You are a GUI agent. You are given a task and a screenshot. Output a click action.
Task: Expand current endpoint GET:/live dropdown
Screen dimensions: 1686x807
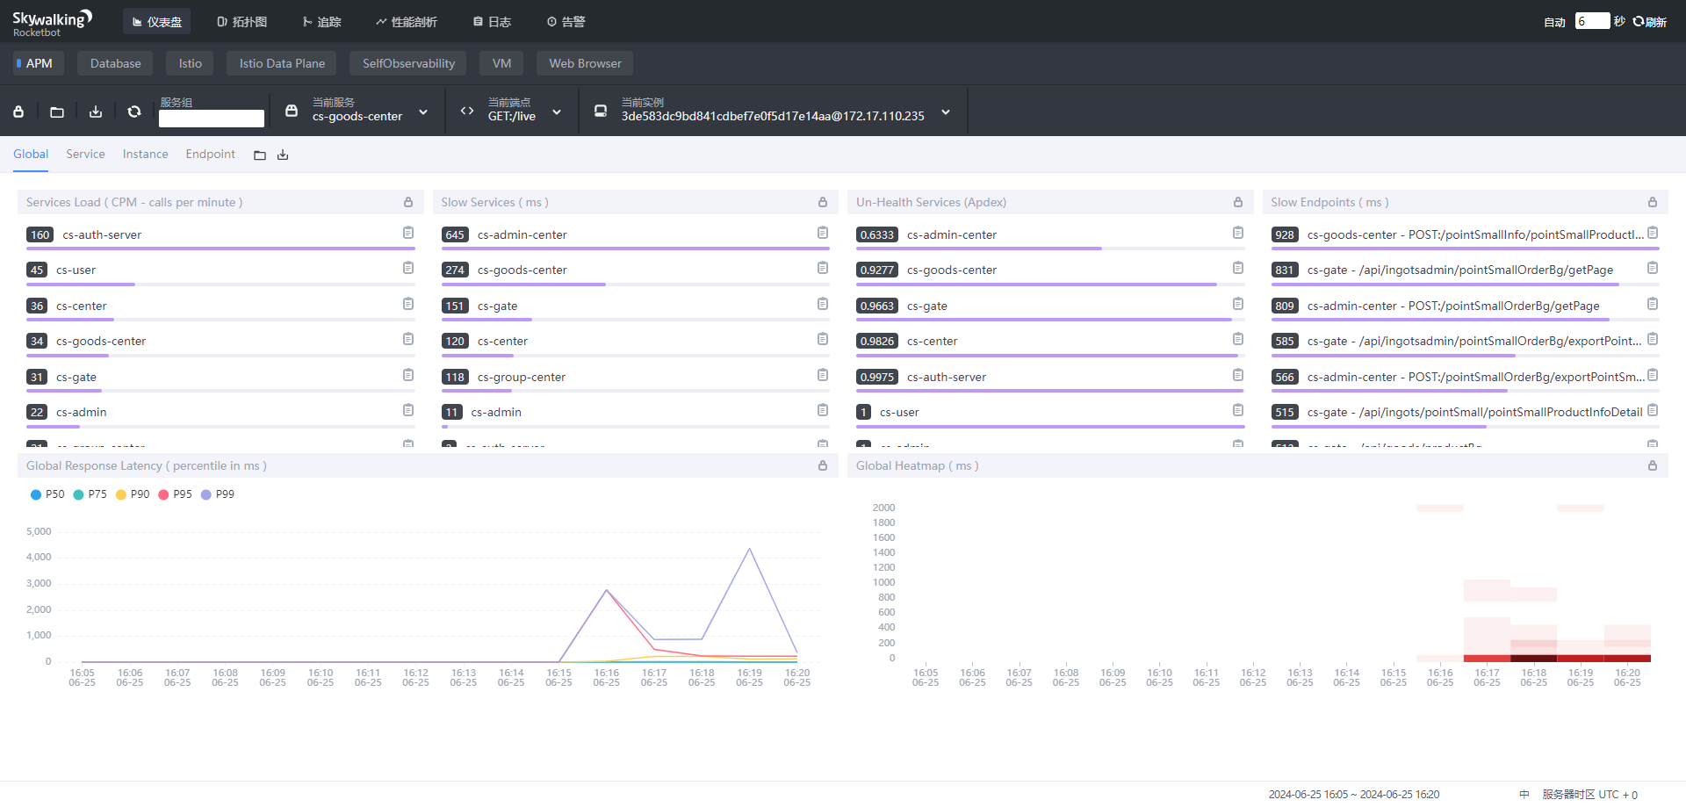click(x=557, y=112)
